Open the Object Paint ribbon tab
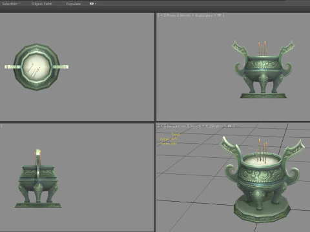Image resolution: width=310 pixels, height=232 pixels. point(41,4)
